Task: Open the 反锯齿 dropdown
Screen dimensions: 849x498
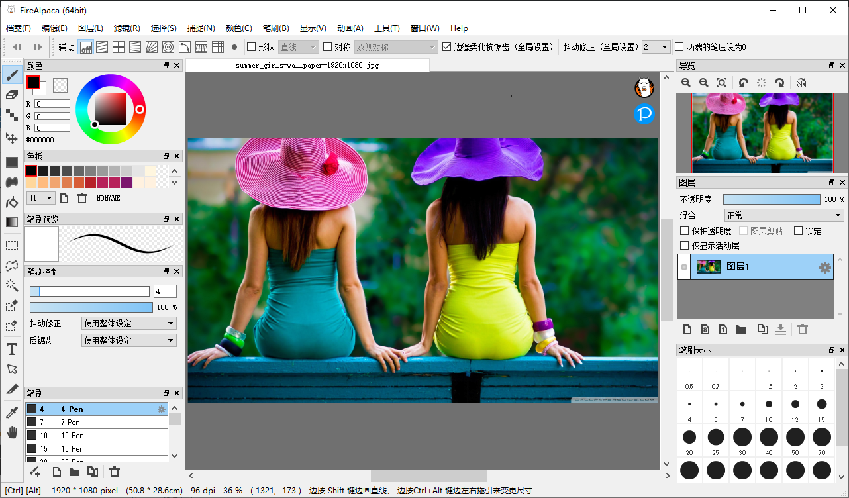Action: pyautogui.click(x=128, y=340)
